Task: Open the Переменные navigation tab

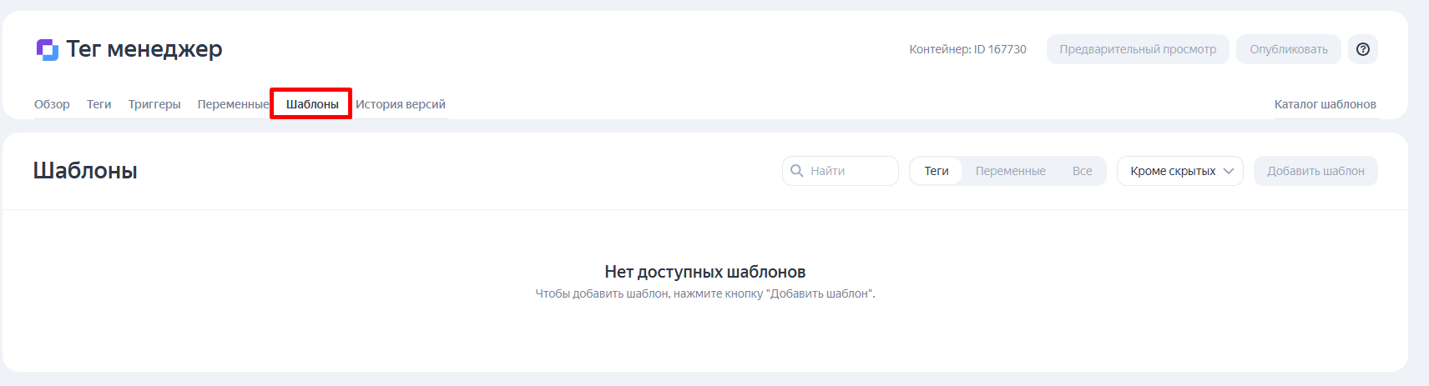Action: pyautogui.click(x=233, y=104)
